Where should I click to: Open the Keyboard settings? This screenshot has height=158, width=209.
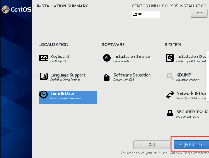tap(54, 58)
